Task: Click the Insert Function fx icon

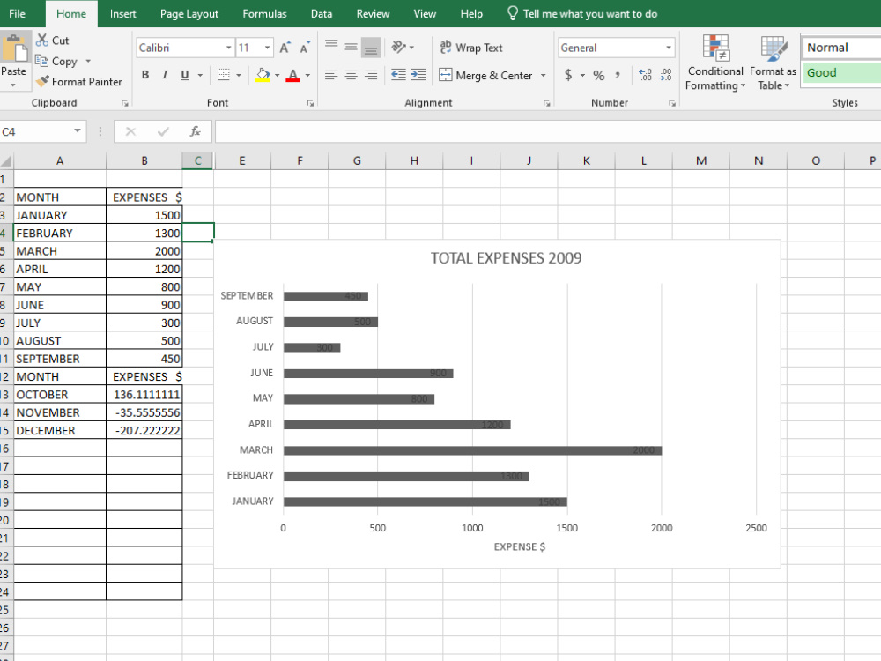Action: pos(195,131)
